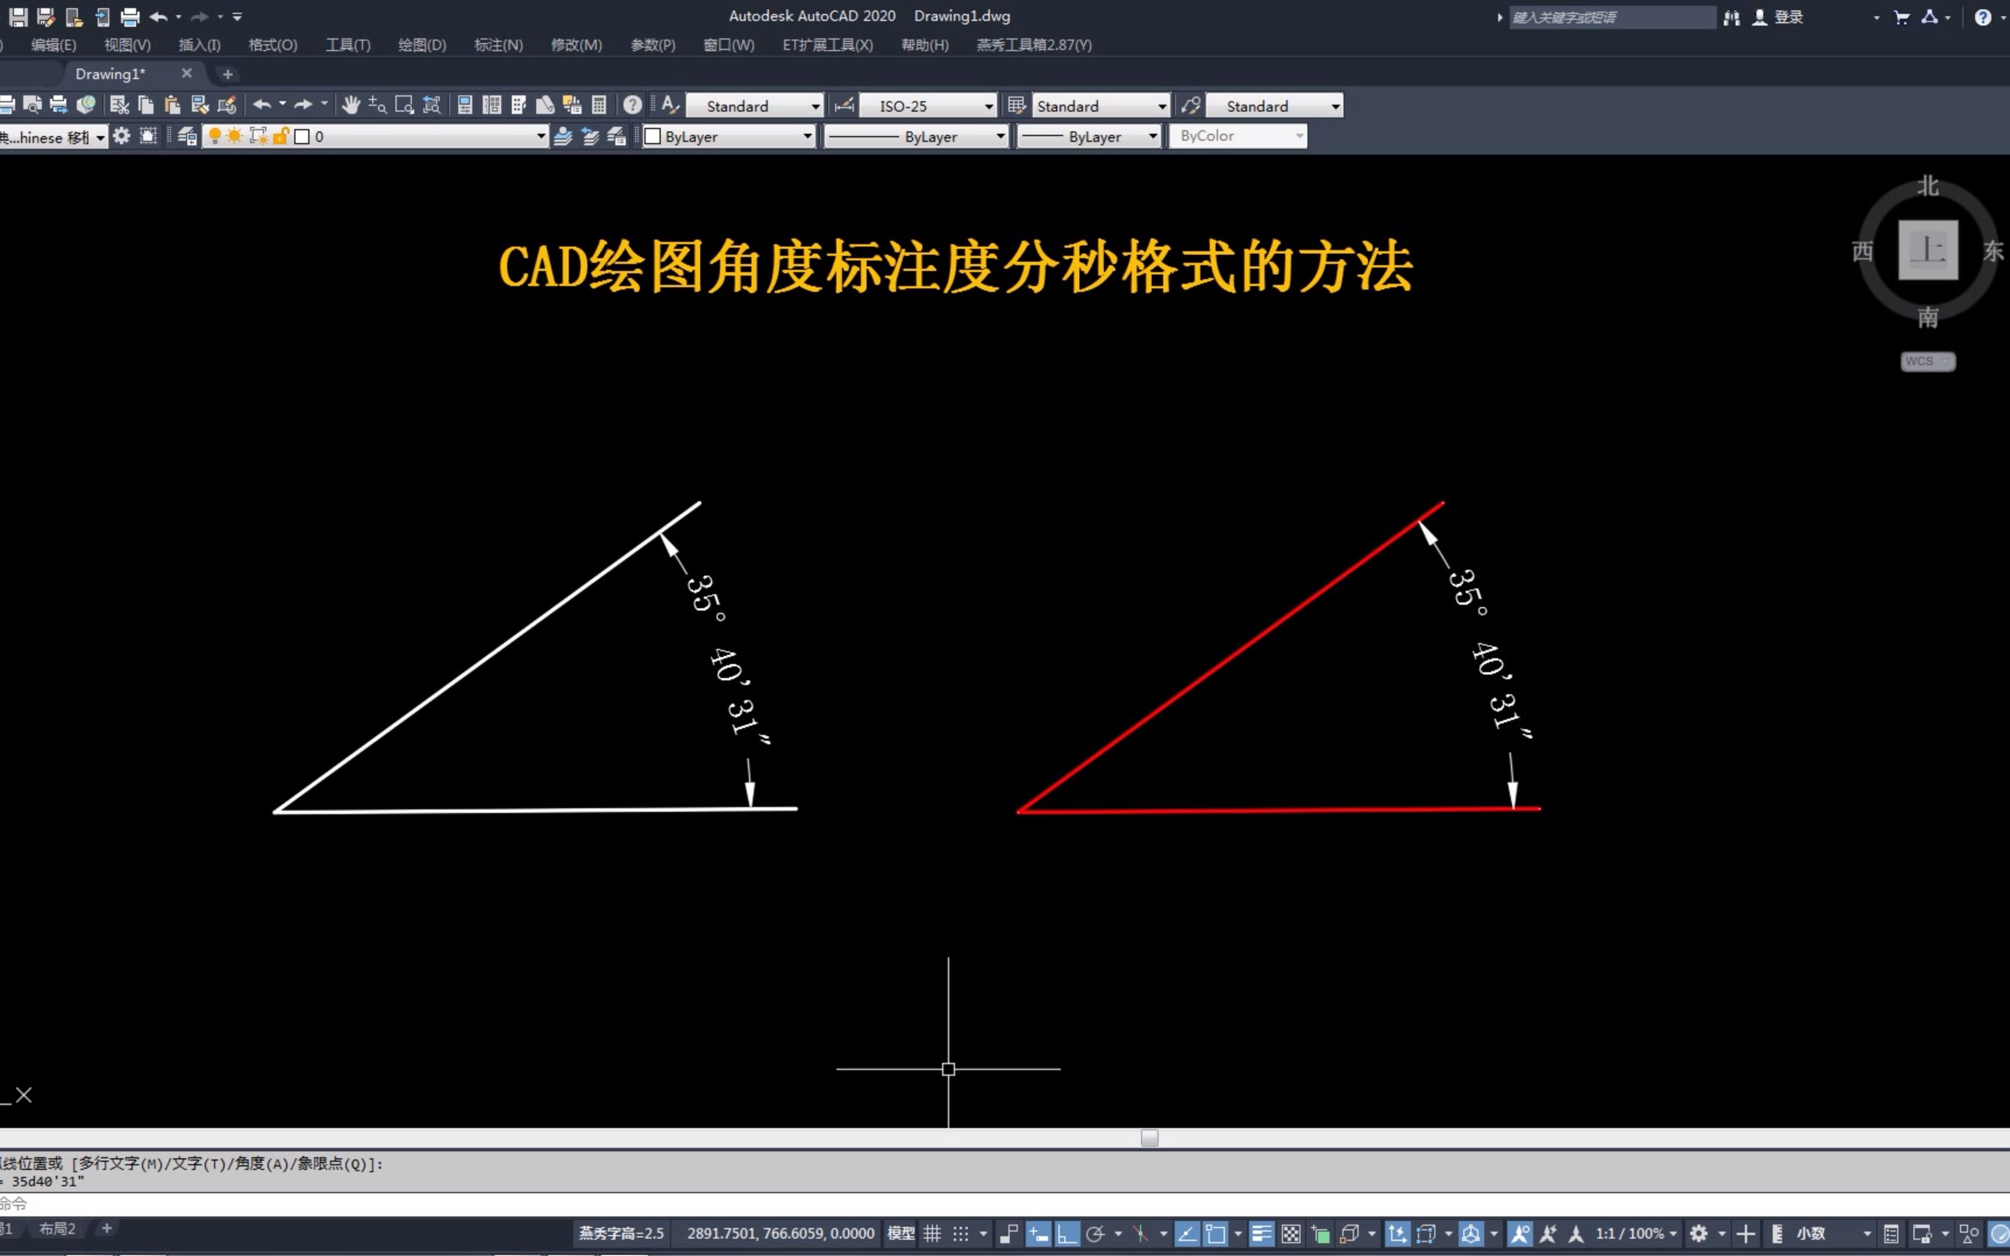The height and width of the screenshot is (1256, 2010).
Task: Toggle dynamic input in status bar
Action: coord(1038,1233)
